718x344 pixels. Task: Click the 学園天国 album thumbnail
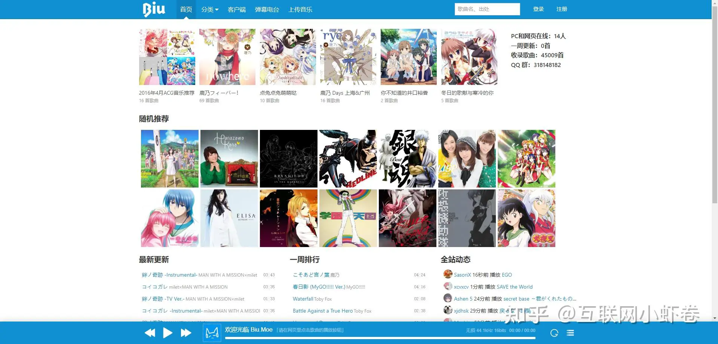pos(348,218)
